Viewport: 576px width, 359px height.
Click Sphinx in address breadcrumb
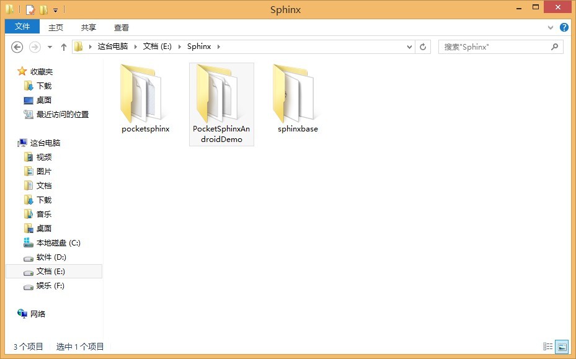(x=199, y=47)
